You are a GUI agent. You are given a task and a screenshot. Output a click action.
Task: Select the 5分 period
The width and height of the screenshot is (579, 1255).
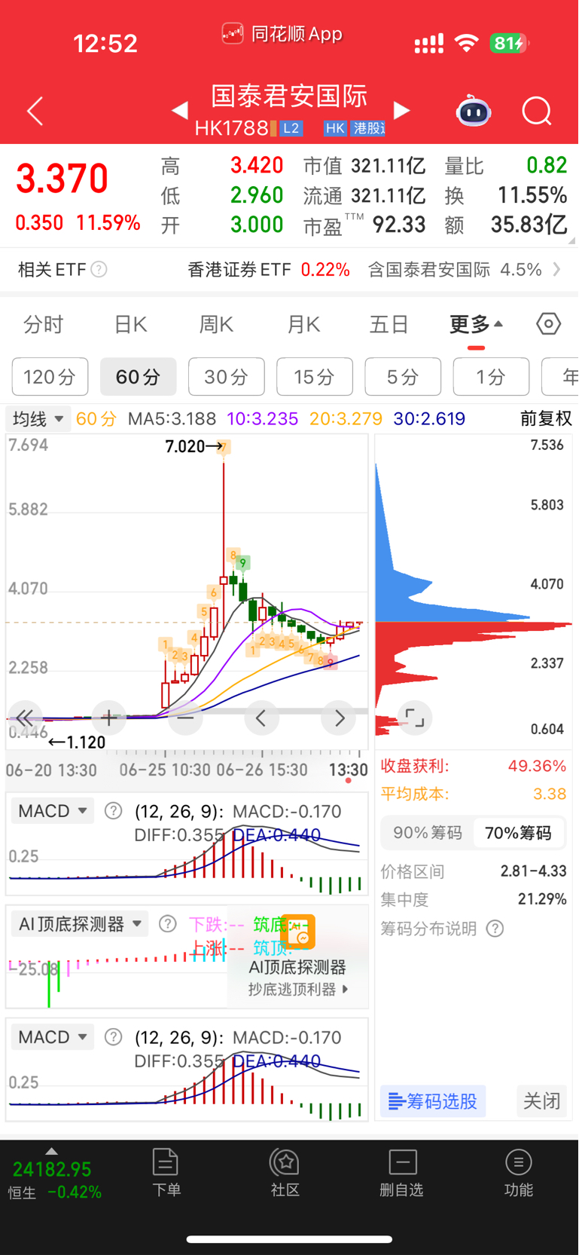403,376
